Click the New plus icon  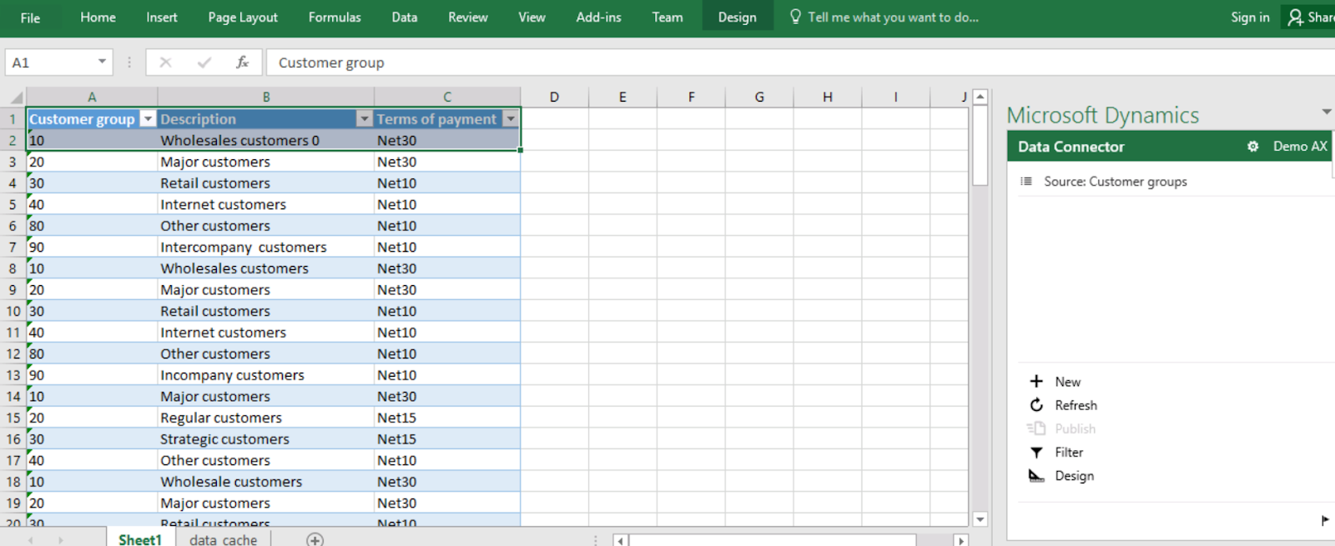click(1036, 381)
